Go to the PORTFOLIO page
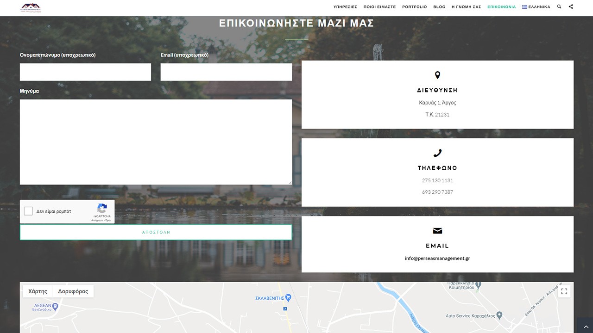This screenshot has width=593, height=333. pos(414,7)
